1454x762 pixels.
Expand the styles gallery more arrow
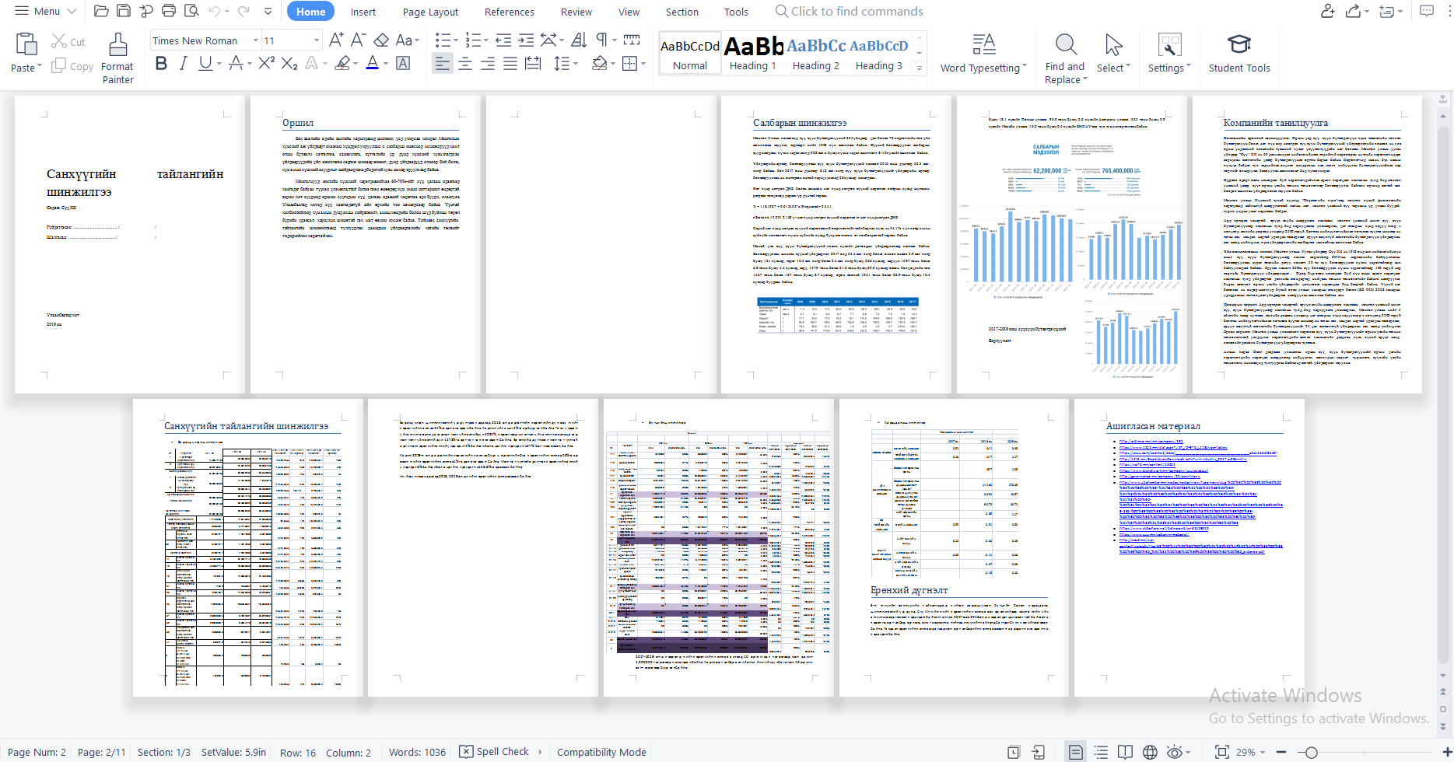click(920, 68)
